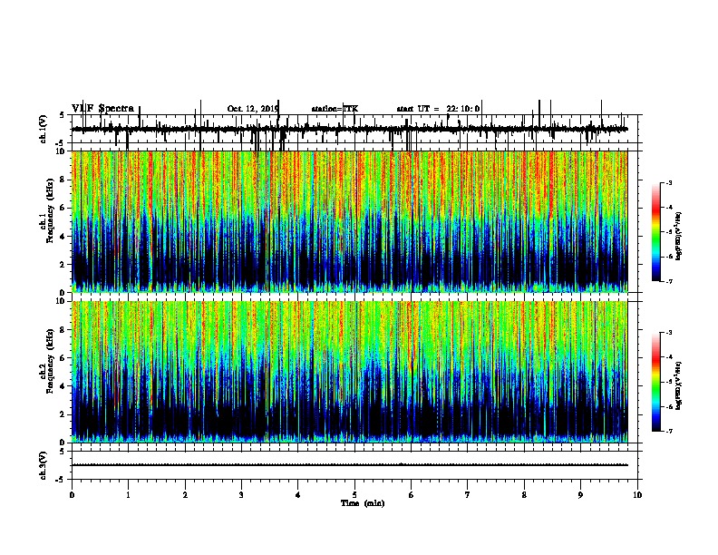718x555 pixels.
Task: Click the time axis tick label "3"
Action: coord(241,495)
